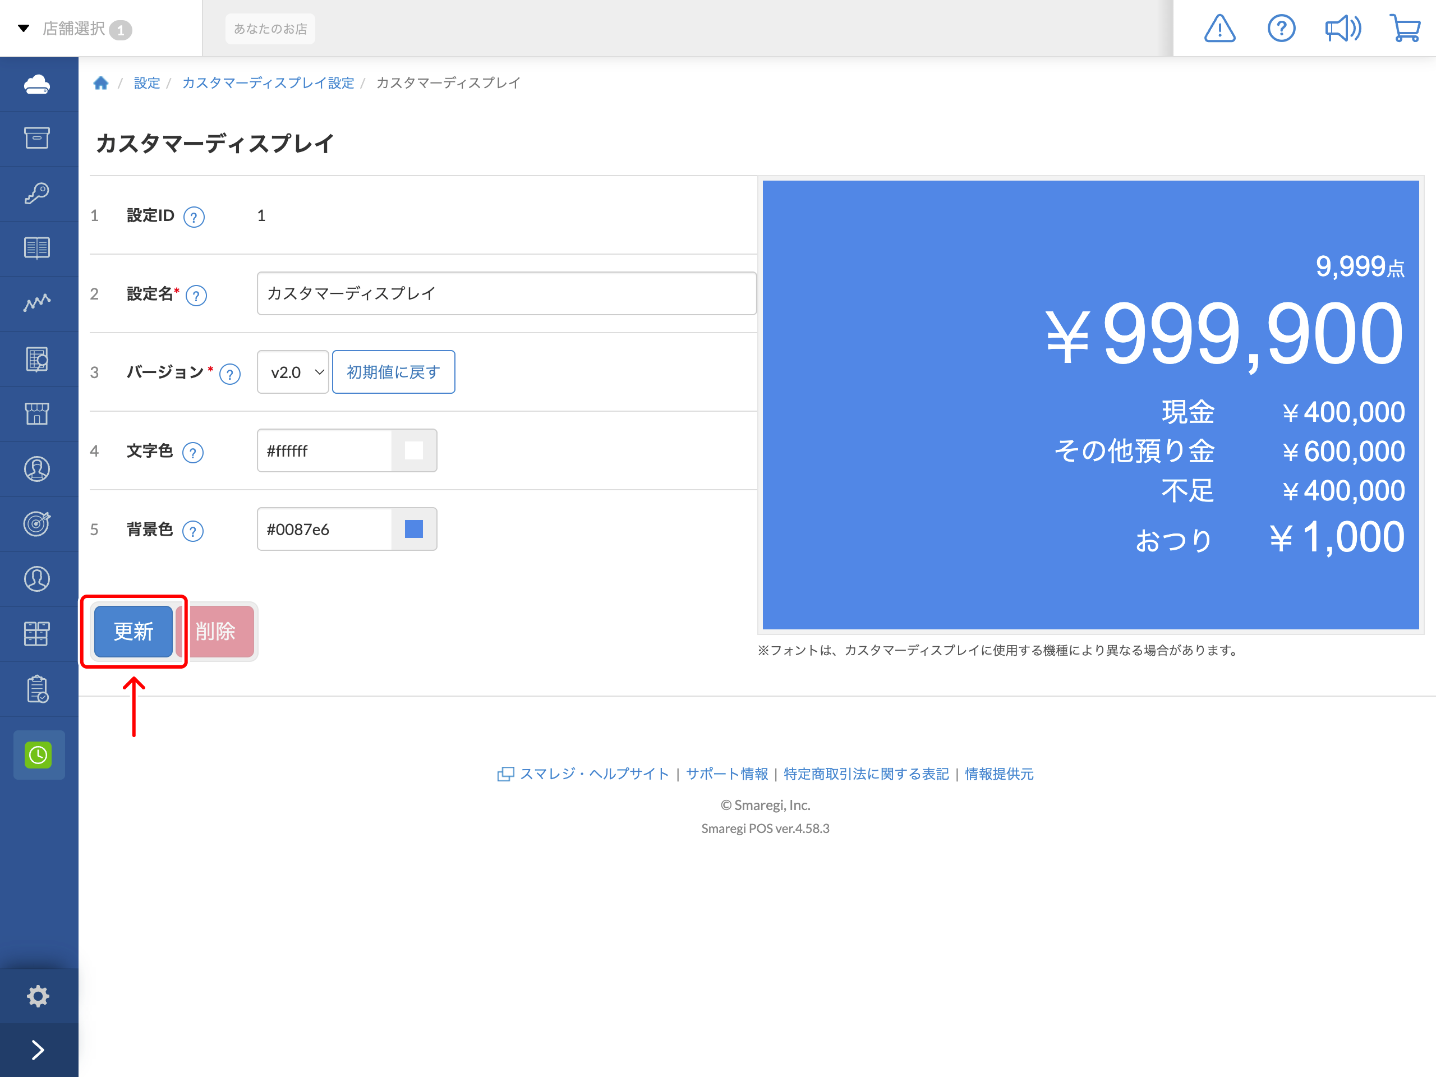Viewport: 1436px width, 1077px height.
Task: Click the green clock timecard icon
Action: pos(38,754)
